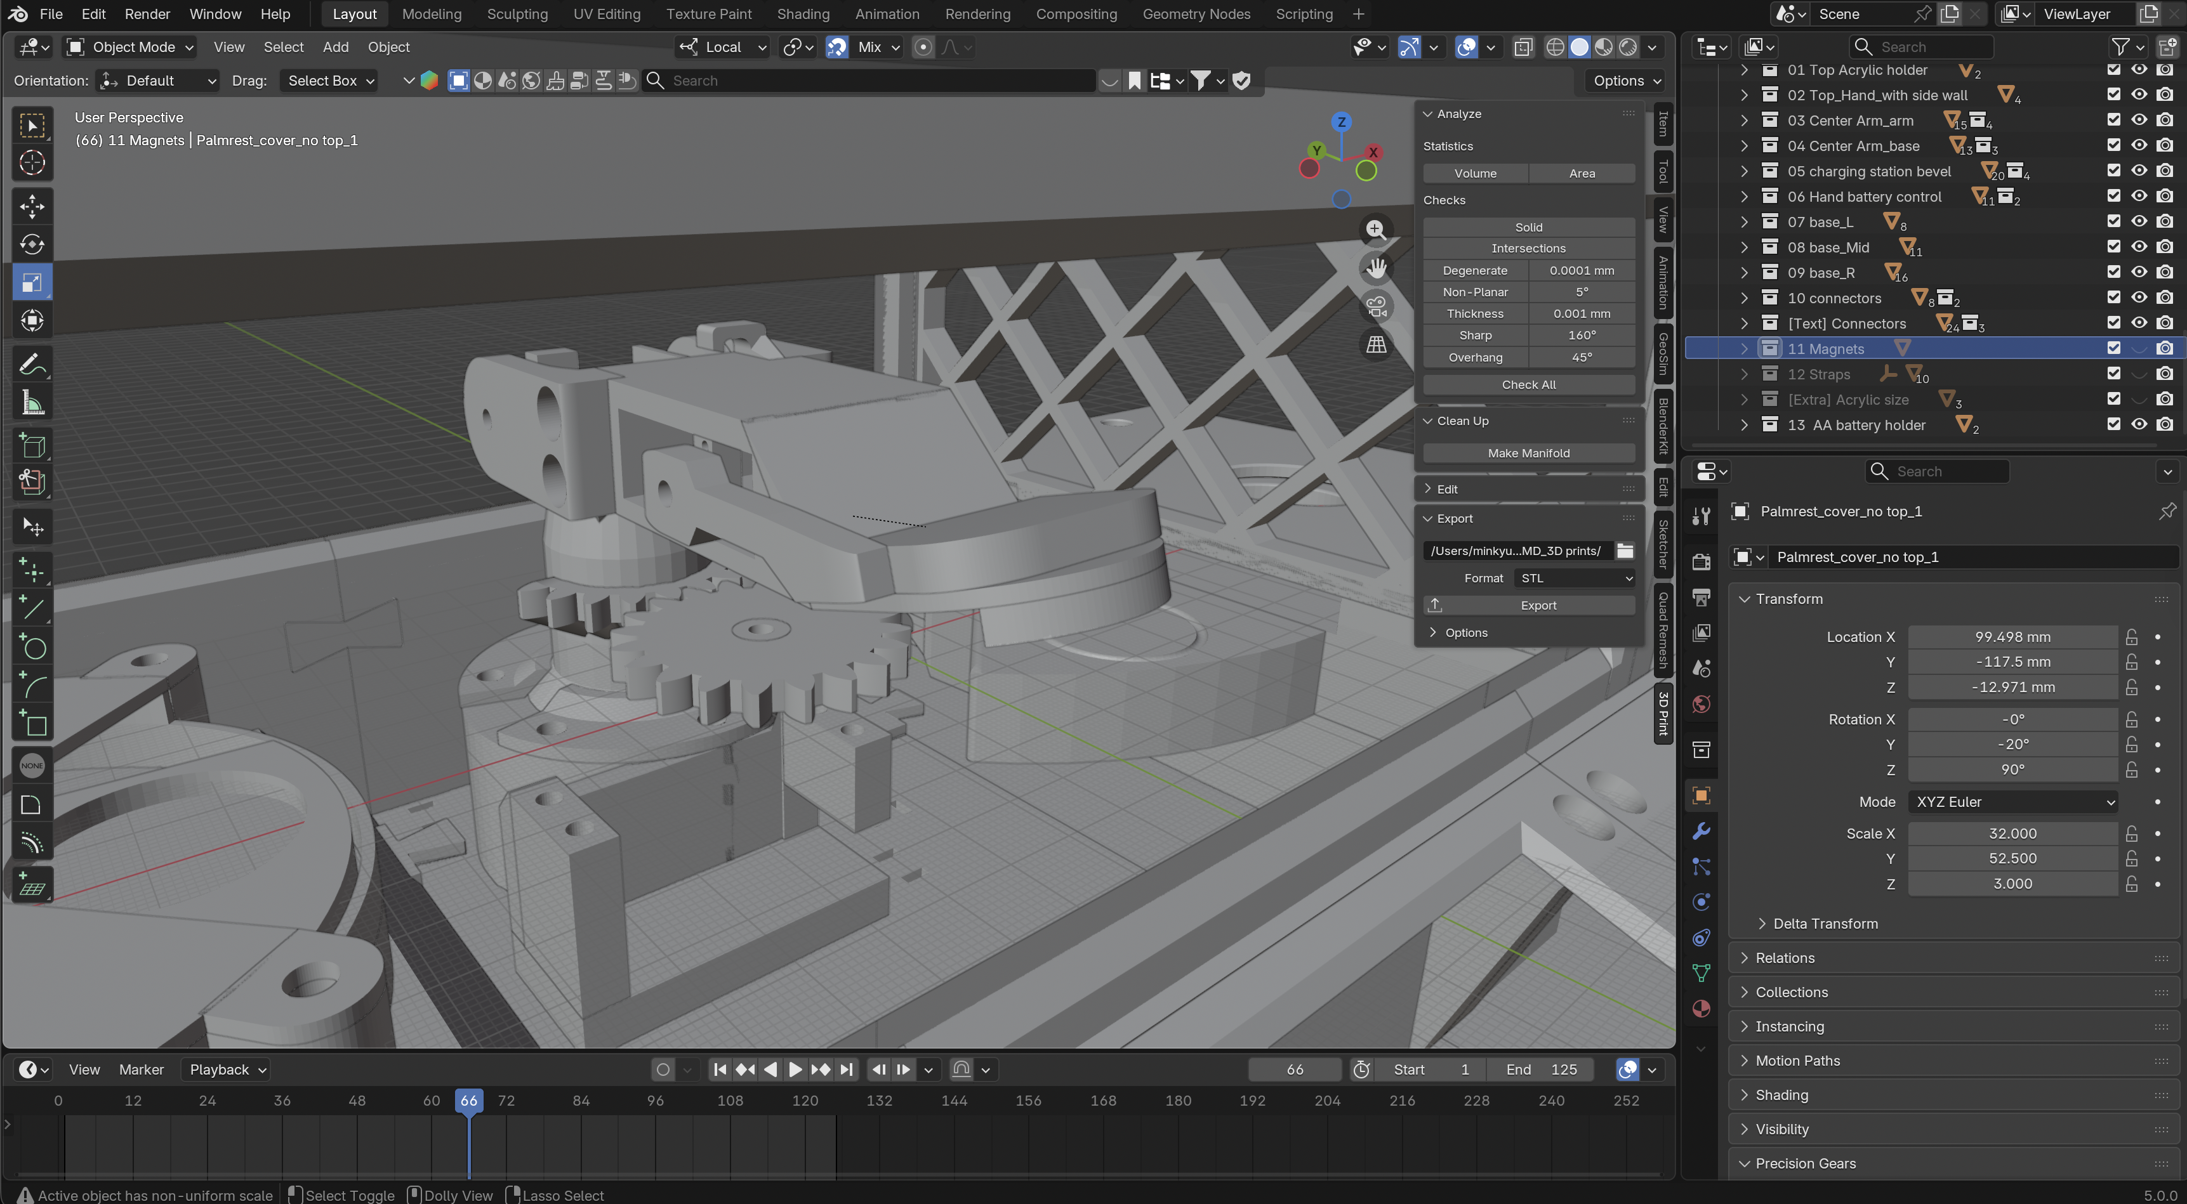Select the Move tool in toolbar
Screen dimensions: 2187x1204
point(32,206)
